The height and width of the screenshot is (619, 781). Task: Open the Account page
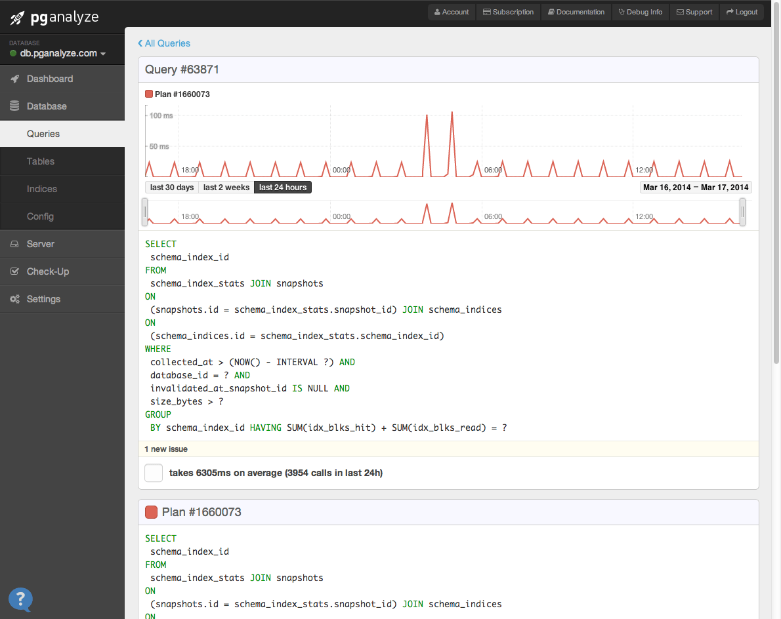pos(452,12)
